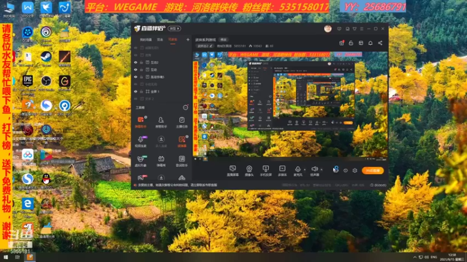
Task: Expand speaker options arrow
Action: pyautogui.click(x=322, y=169)
